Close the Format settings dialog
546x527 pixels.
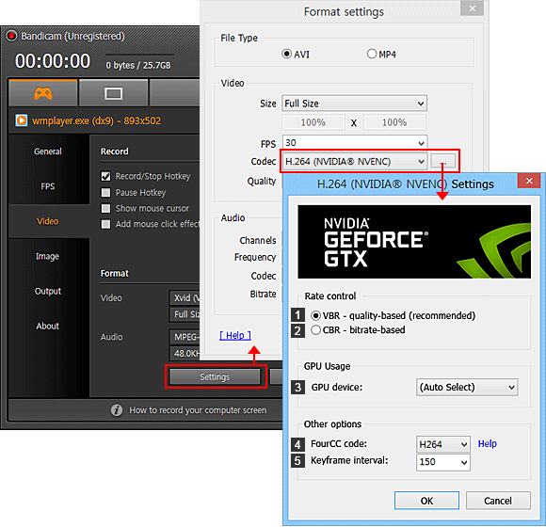[x=472, y=8]
